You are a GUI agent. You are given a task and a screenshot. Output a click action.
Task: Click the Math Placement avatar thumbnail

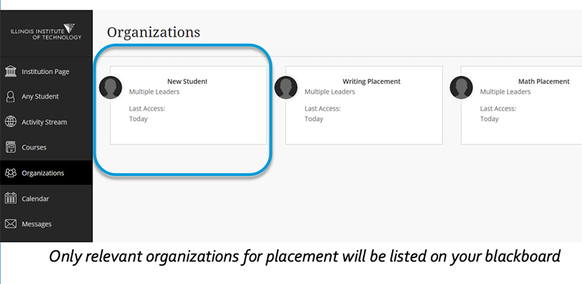[461, 88]
